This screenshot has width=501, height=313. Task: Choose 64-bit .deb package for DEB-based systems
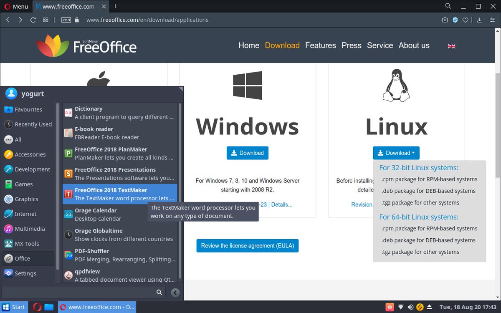coord(428,240)
